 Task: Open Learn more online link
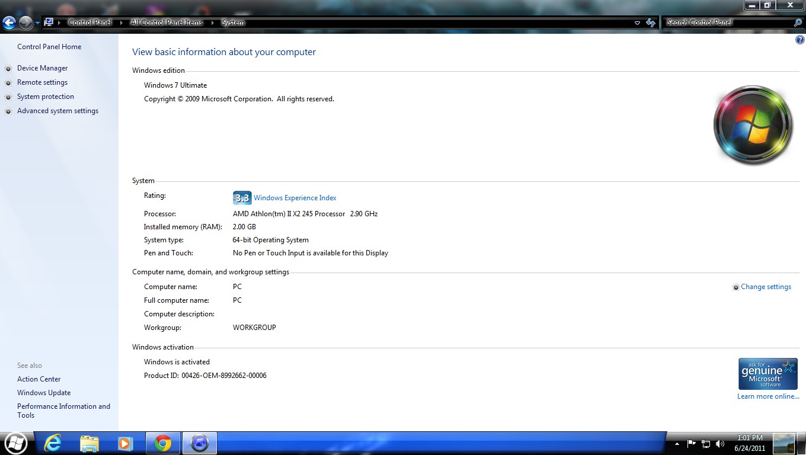tap(768, 396)
